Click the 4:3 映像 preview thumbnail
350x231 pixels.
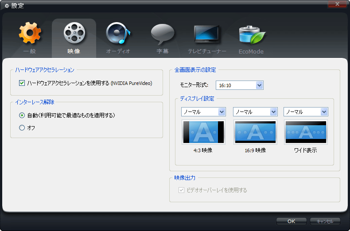coord(203,132)
